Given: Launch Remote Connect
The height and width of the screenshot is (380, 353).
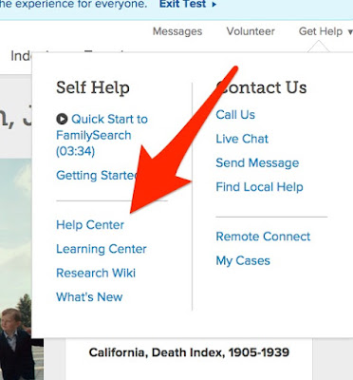Looking at the screenshot, I should (x=263, y=237).
